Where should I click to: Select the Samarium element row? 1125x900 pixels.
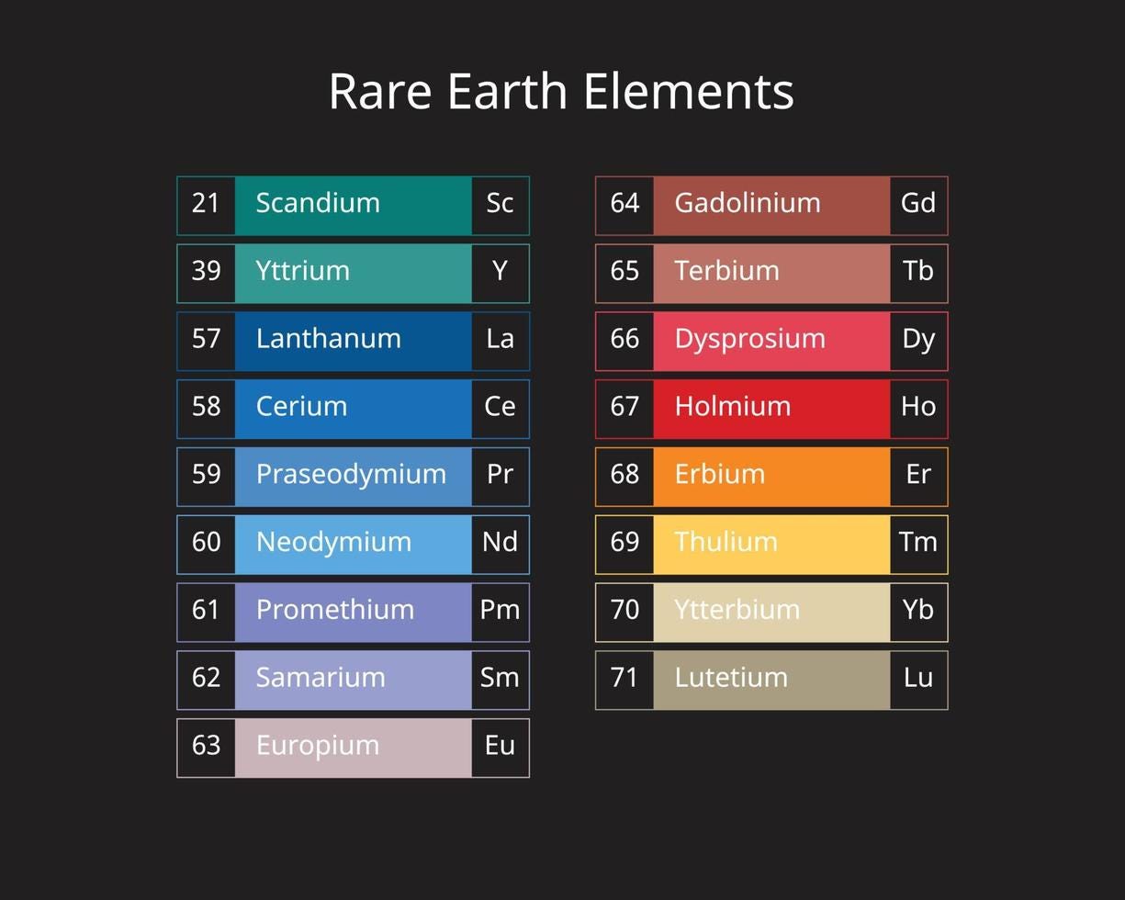353,679
